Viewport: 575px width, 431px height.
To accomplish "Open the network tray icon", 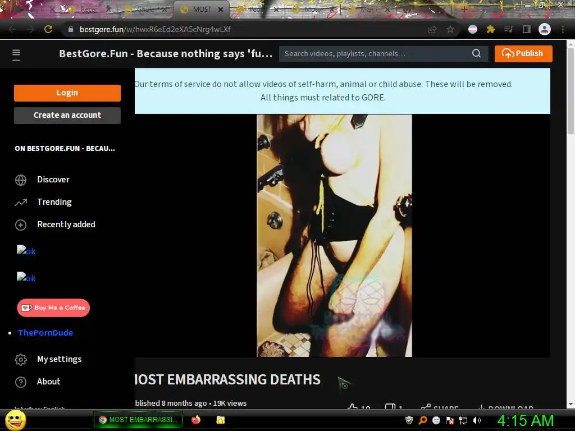I will [x=463, y=420].
